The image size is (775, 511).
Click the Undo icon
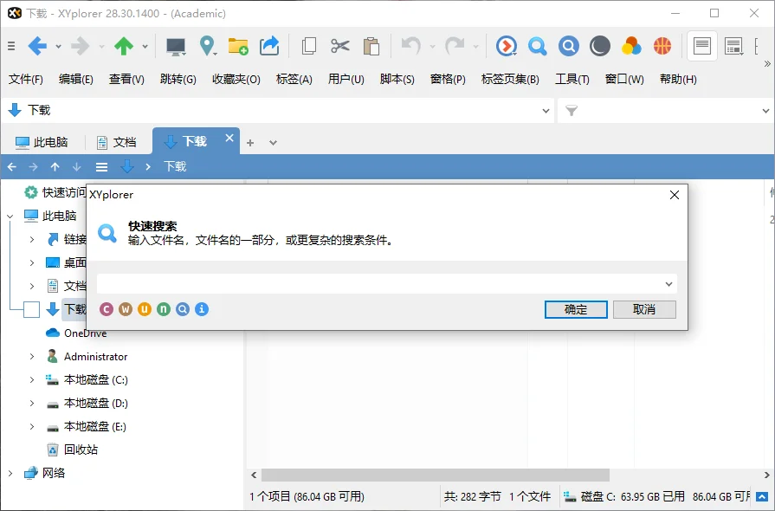[411, 46]
